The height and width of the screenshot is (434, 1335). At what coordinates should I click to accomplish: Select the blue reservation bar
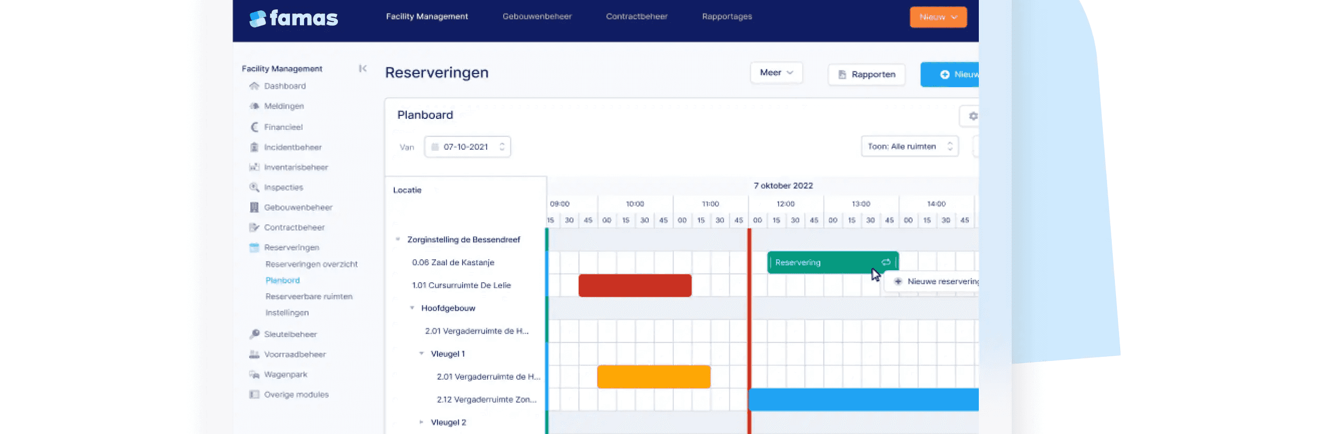coord(863,400)
